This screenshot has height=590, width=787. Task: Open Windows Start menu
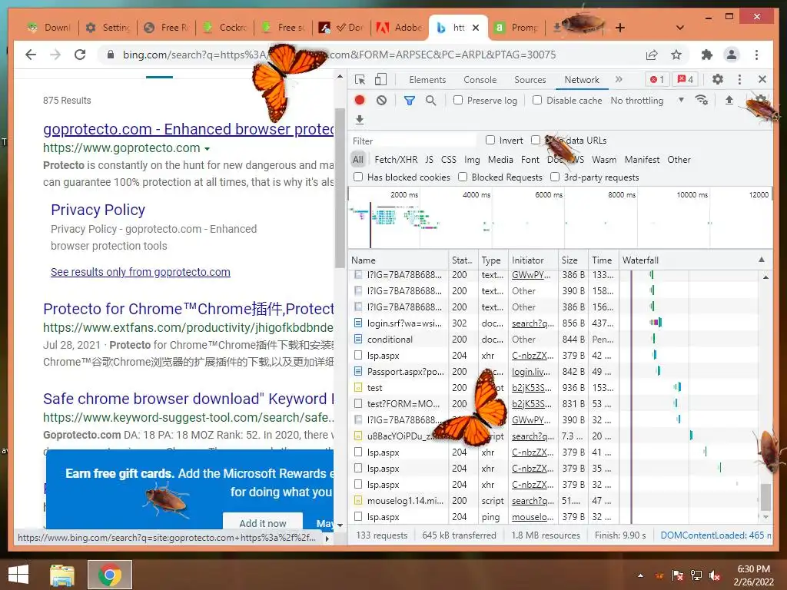[x=18, y=575]
